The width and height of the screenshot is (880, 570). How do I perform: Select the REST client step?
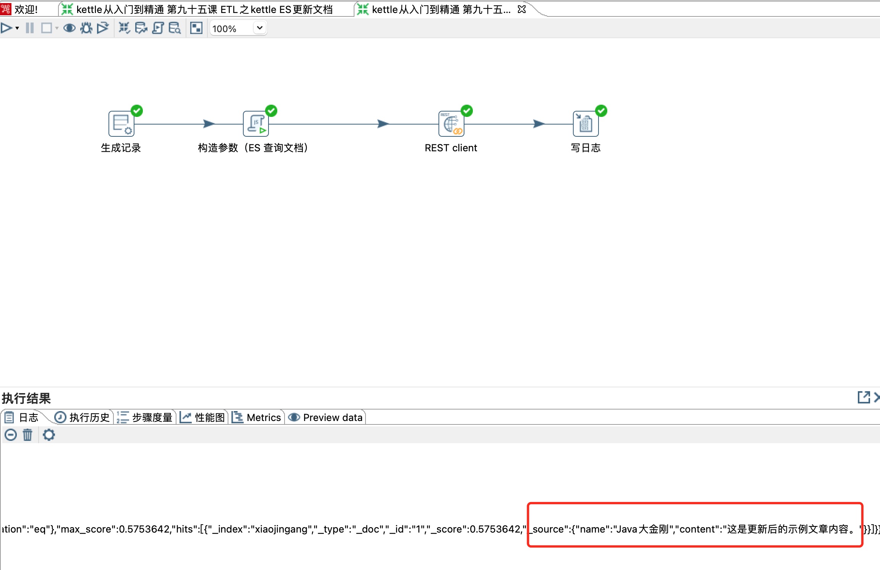[451, 124]
